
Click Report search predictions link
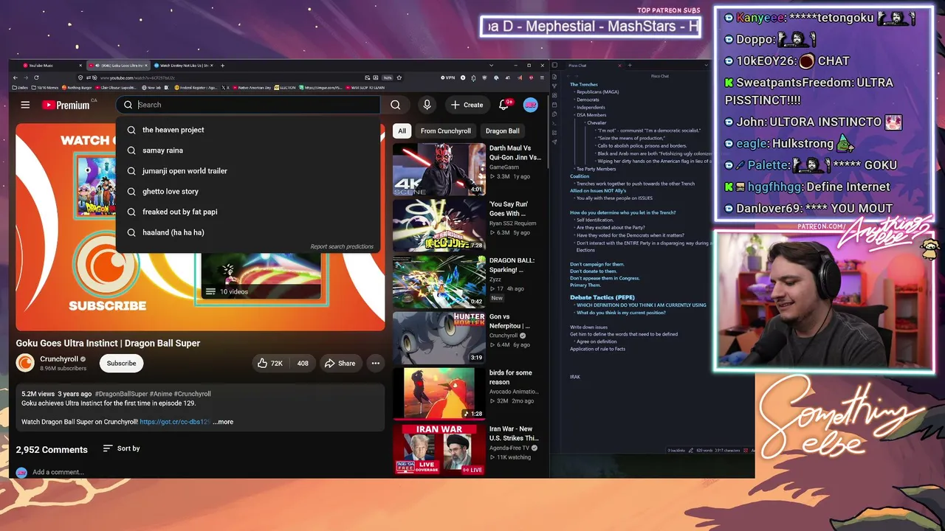(x=342, y=246)
